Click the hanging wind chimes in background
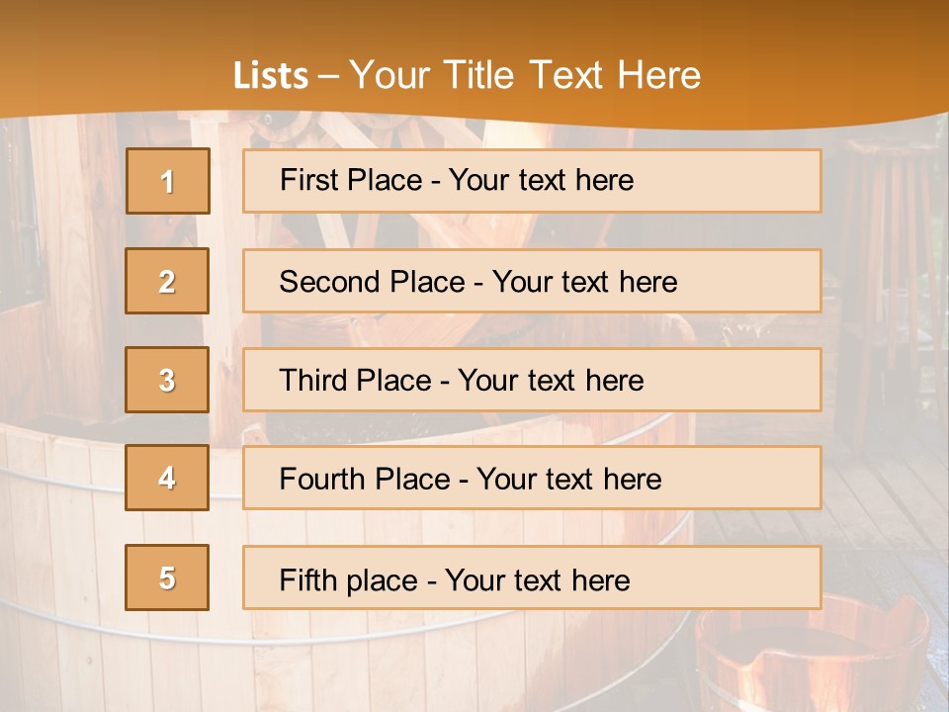The height and width of the screenshot is (712, 949). (895, 247)
